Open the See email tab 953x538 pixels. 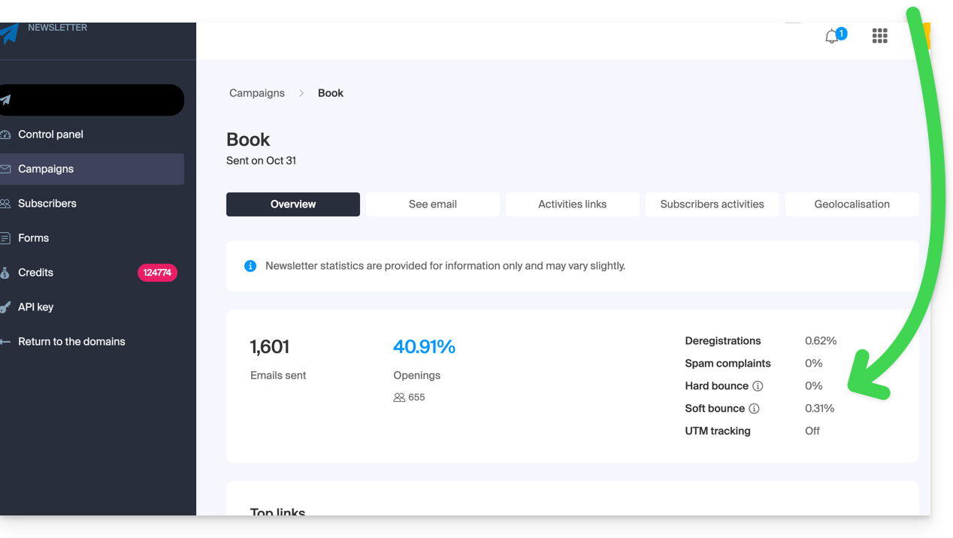(433, 204)
